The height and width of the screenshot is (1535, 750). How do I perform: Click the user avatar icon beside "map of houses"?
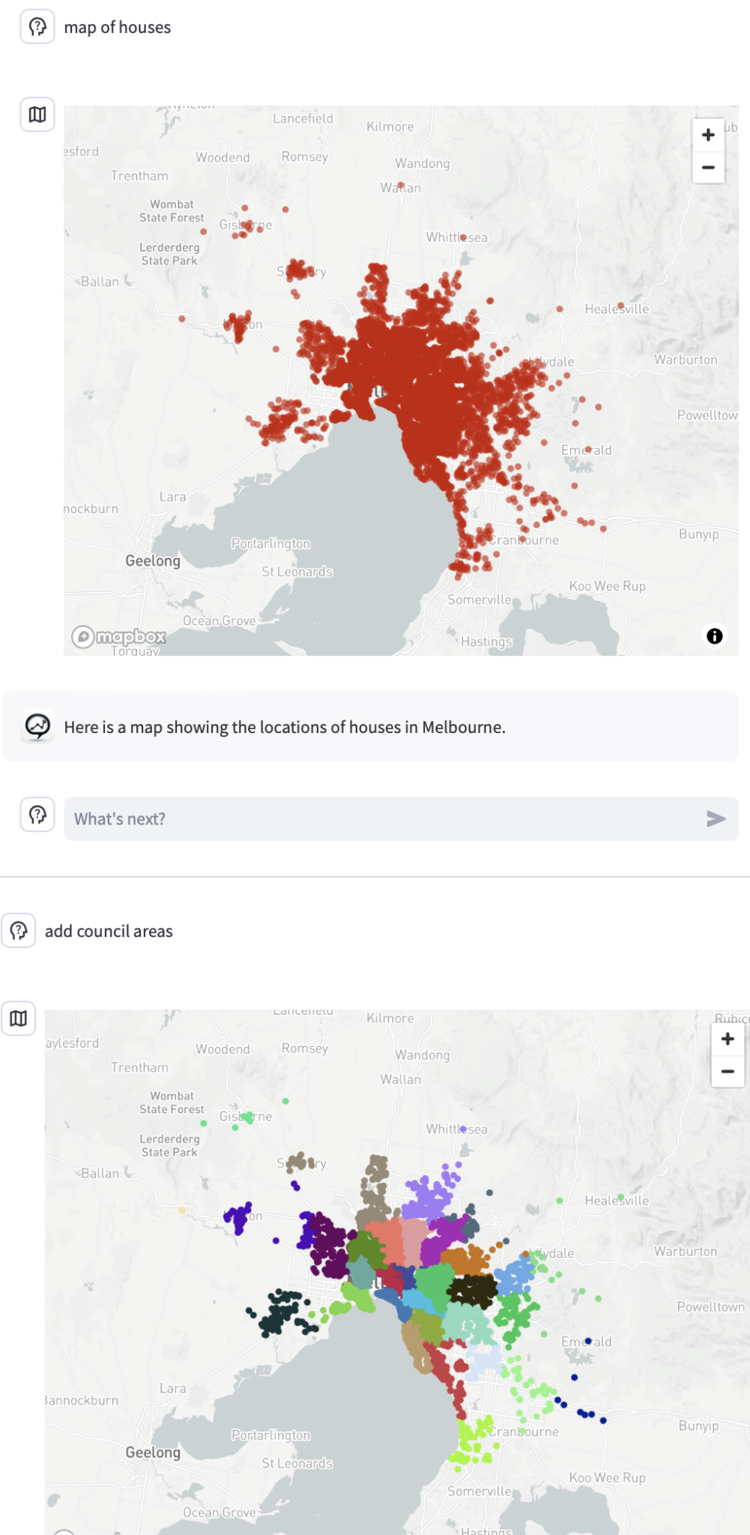[37, 27]
